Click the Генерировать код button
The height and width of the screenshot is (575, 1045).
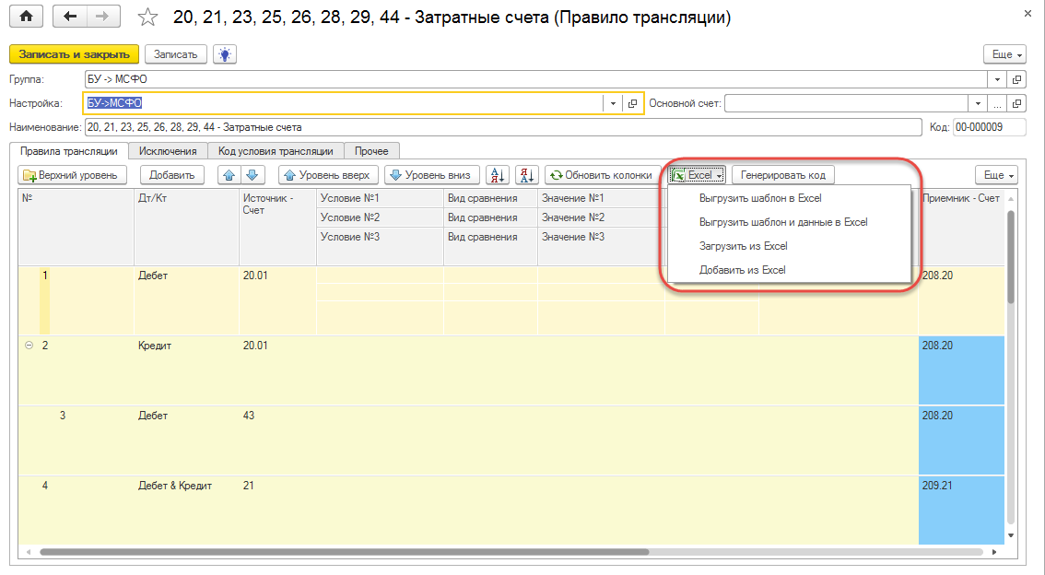[783, 175]
